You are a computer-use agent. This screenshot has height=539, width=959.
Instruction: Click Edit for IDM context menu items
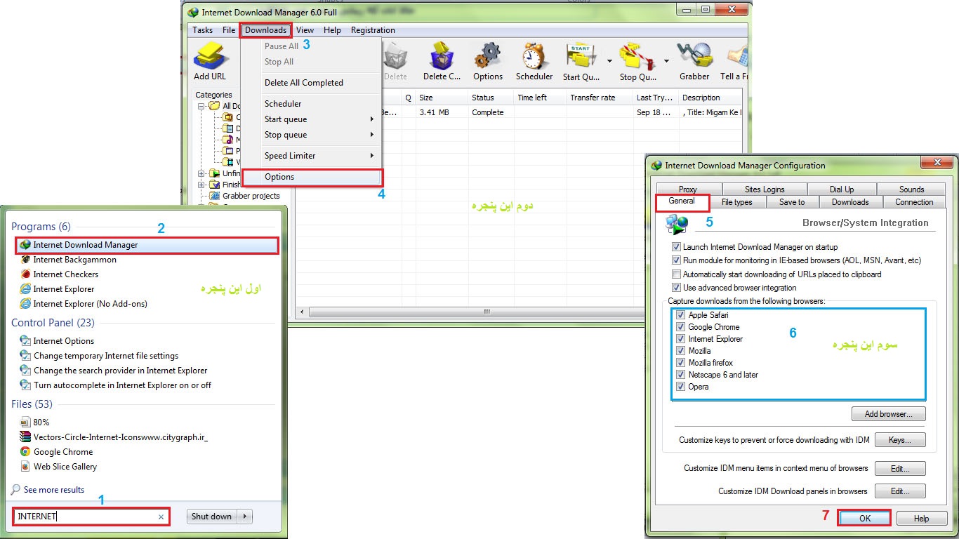899,468
